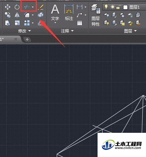Click the Layer Unisolate icon
The width and height of the screenshot is (146, 157).
coord(114,23)
